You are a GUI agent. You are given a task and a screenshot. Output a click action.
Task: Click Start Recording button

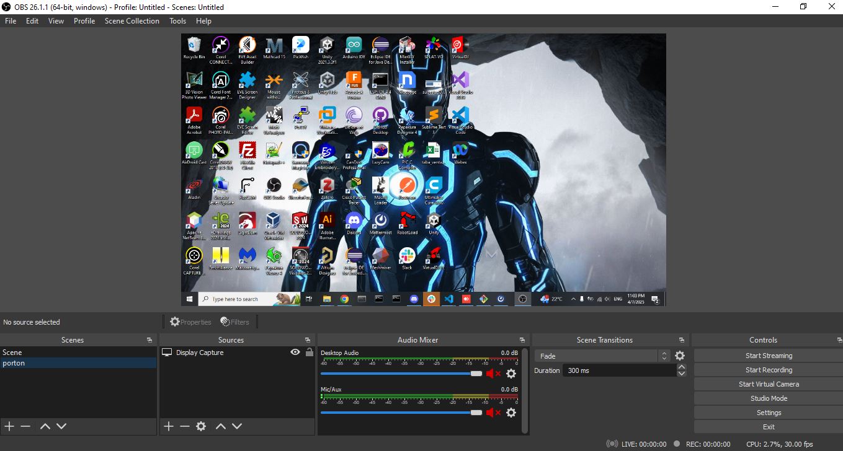coord(768,370)
